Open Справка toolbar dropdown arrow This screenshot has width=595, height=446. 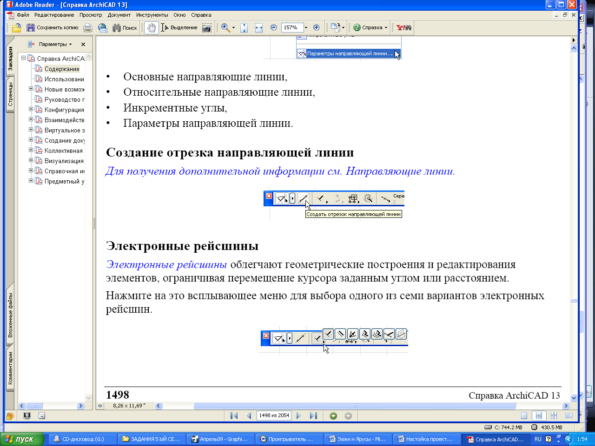pyautogui.click(x=386, y=28)
